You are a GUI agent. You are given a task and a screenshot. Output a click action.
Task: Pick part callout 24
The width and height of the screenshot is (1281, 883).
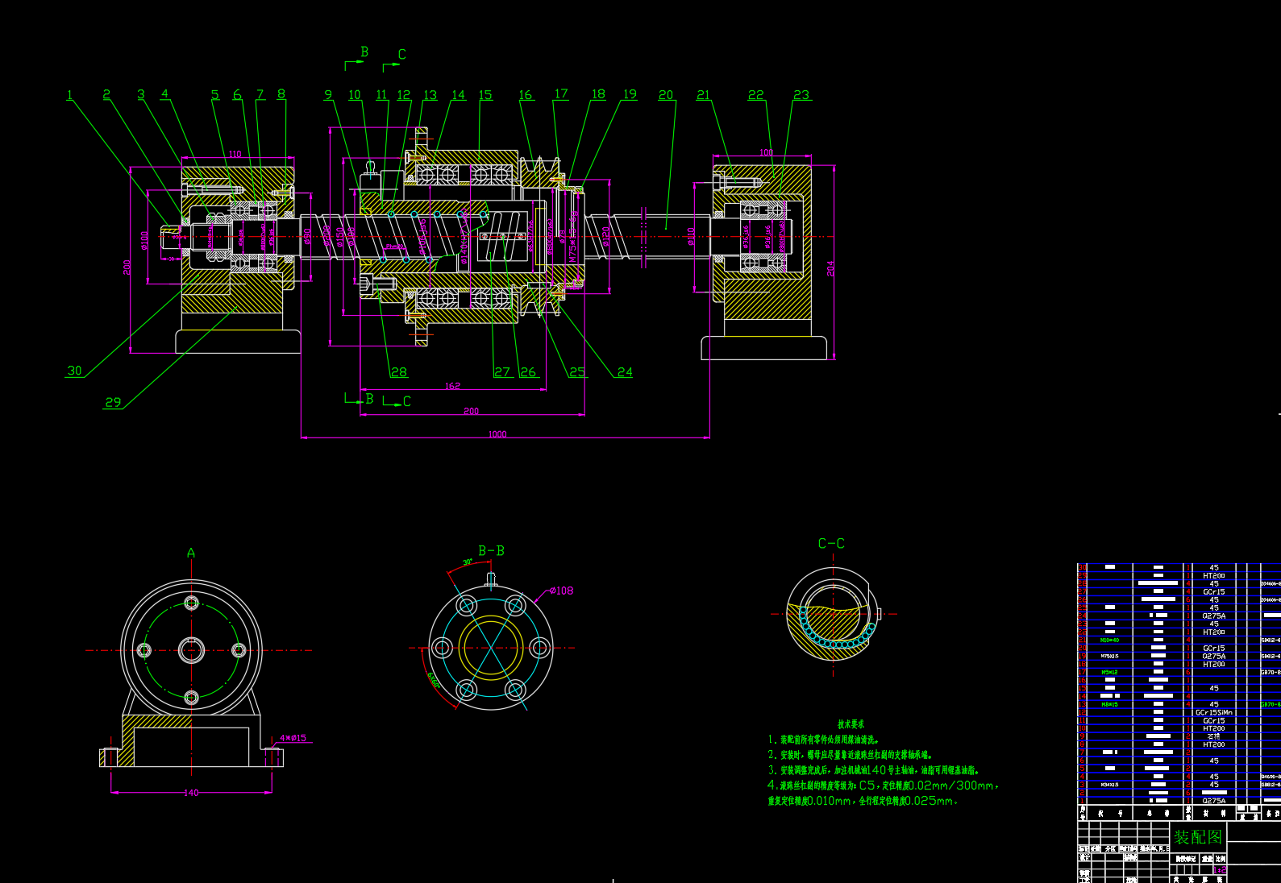[625, 371]
